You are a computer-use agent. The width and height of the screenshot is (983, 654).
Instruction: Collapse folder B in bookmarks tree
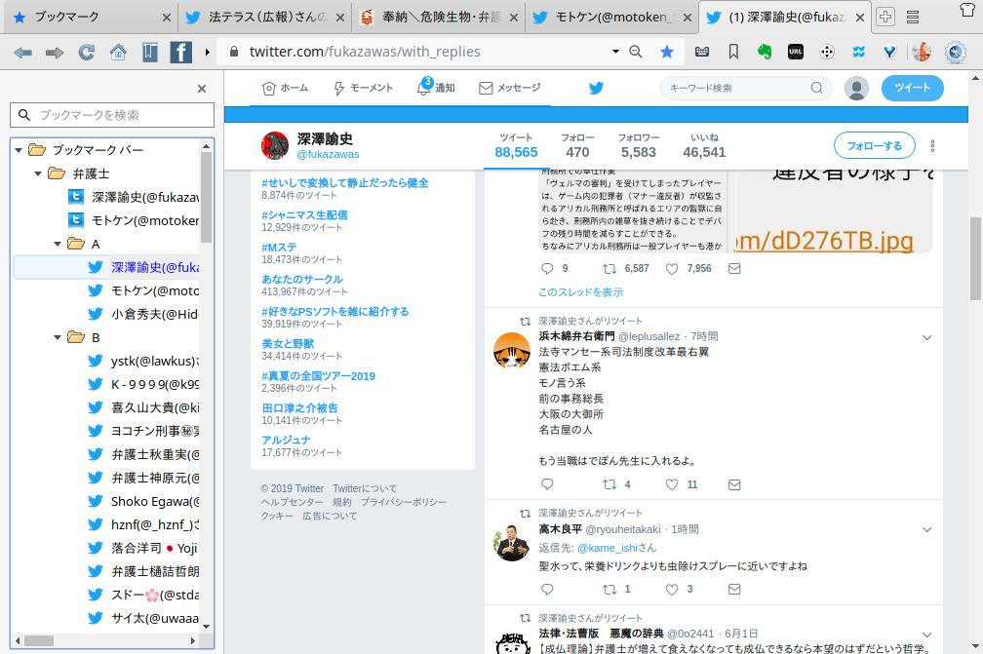coord(58,337)
